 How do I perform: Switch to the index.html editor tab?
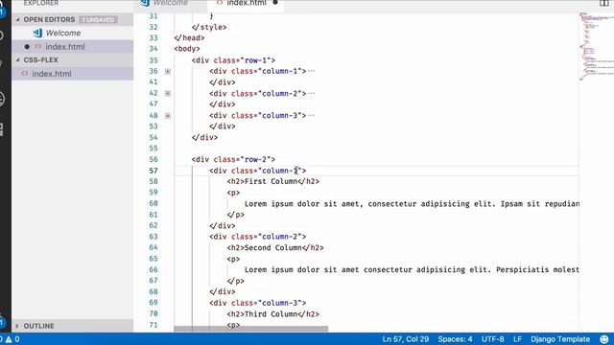tap(246, 4)
